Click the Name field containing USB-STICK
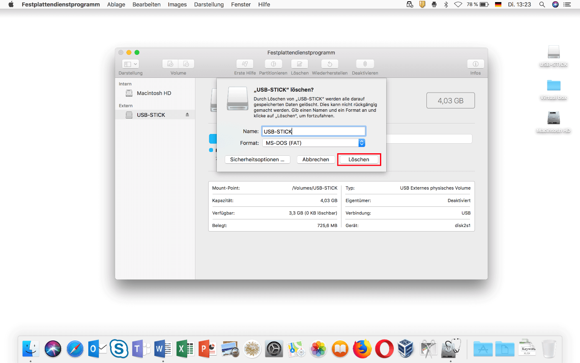580x363 pixels. coord(313,131)
